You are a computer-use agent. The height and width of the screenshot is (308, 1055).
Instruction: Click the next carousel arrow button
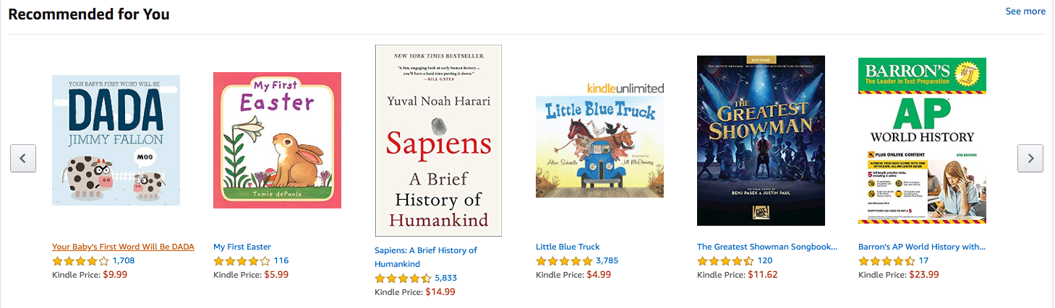pos(1030,158)
